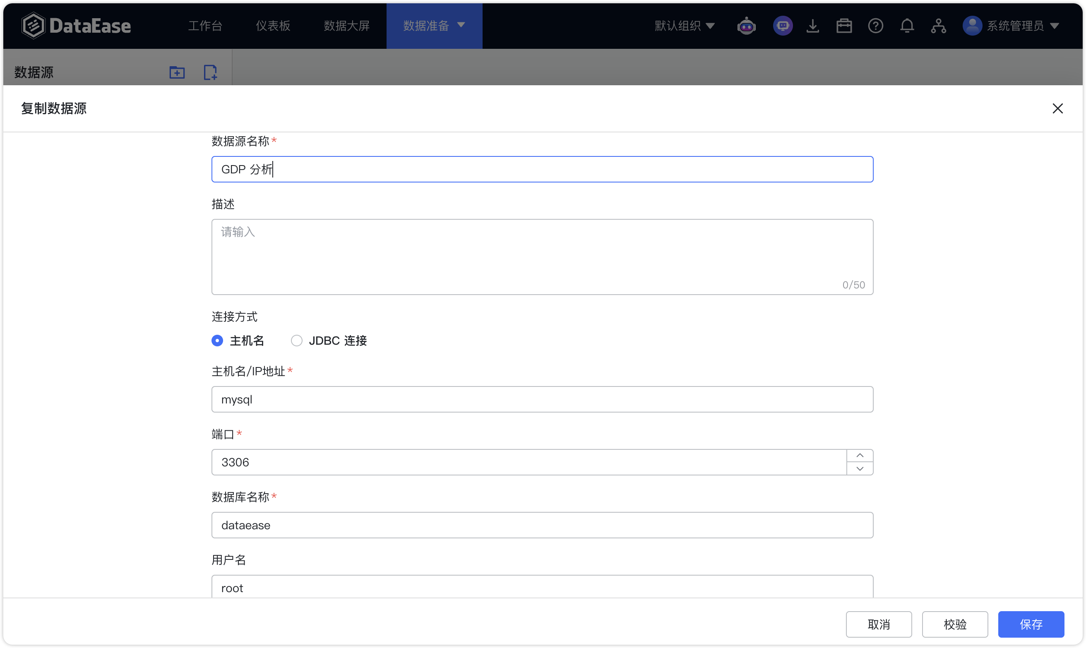Click the purple chat bot icon

point(783,26)
